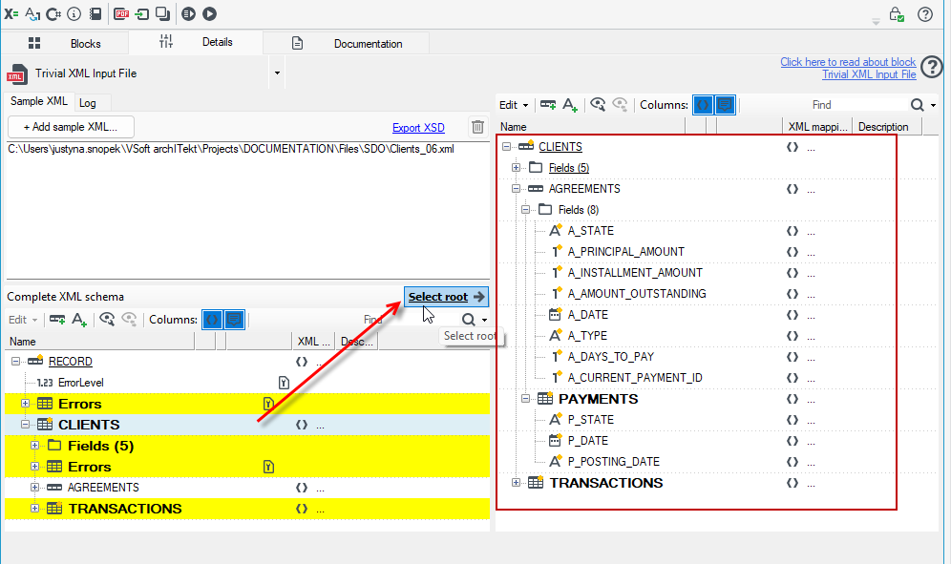Expand the TRANSACTIONS node in right tree
951x564 pixels.
[517, 483]
